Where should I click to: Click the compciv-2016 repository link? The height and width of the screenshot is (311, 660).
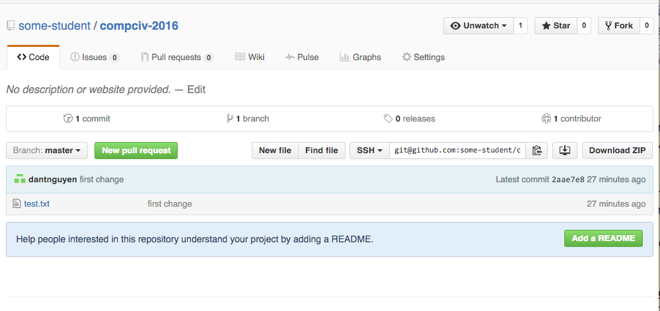pyautogui.click(x=139, y=26)
